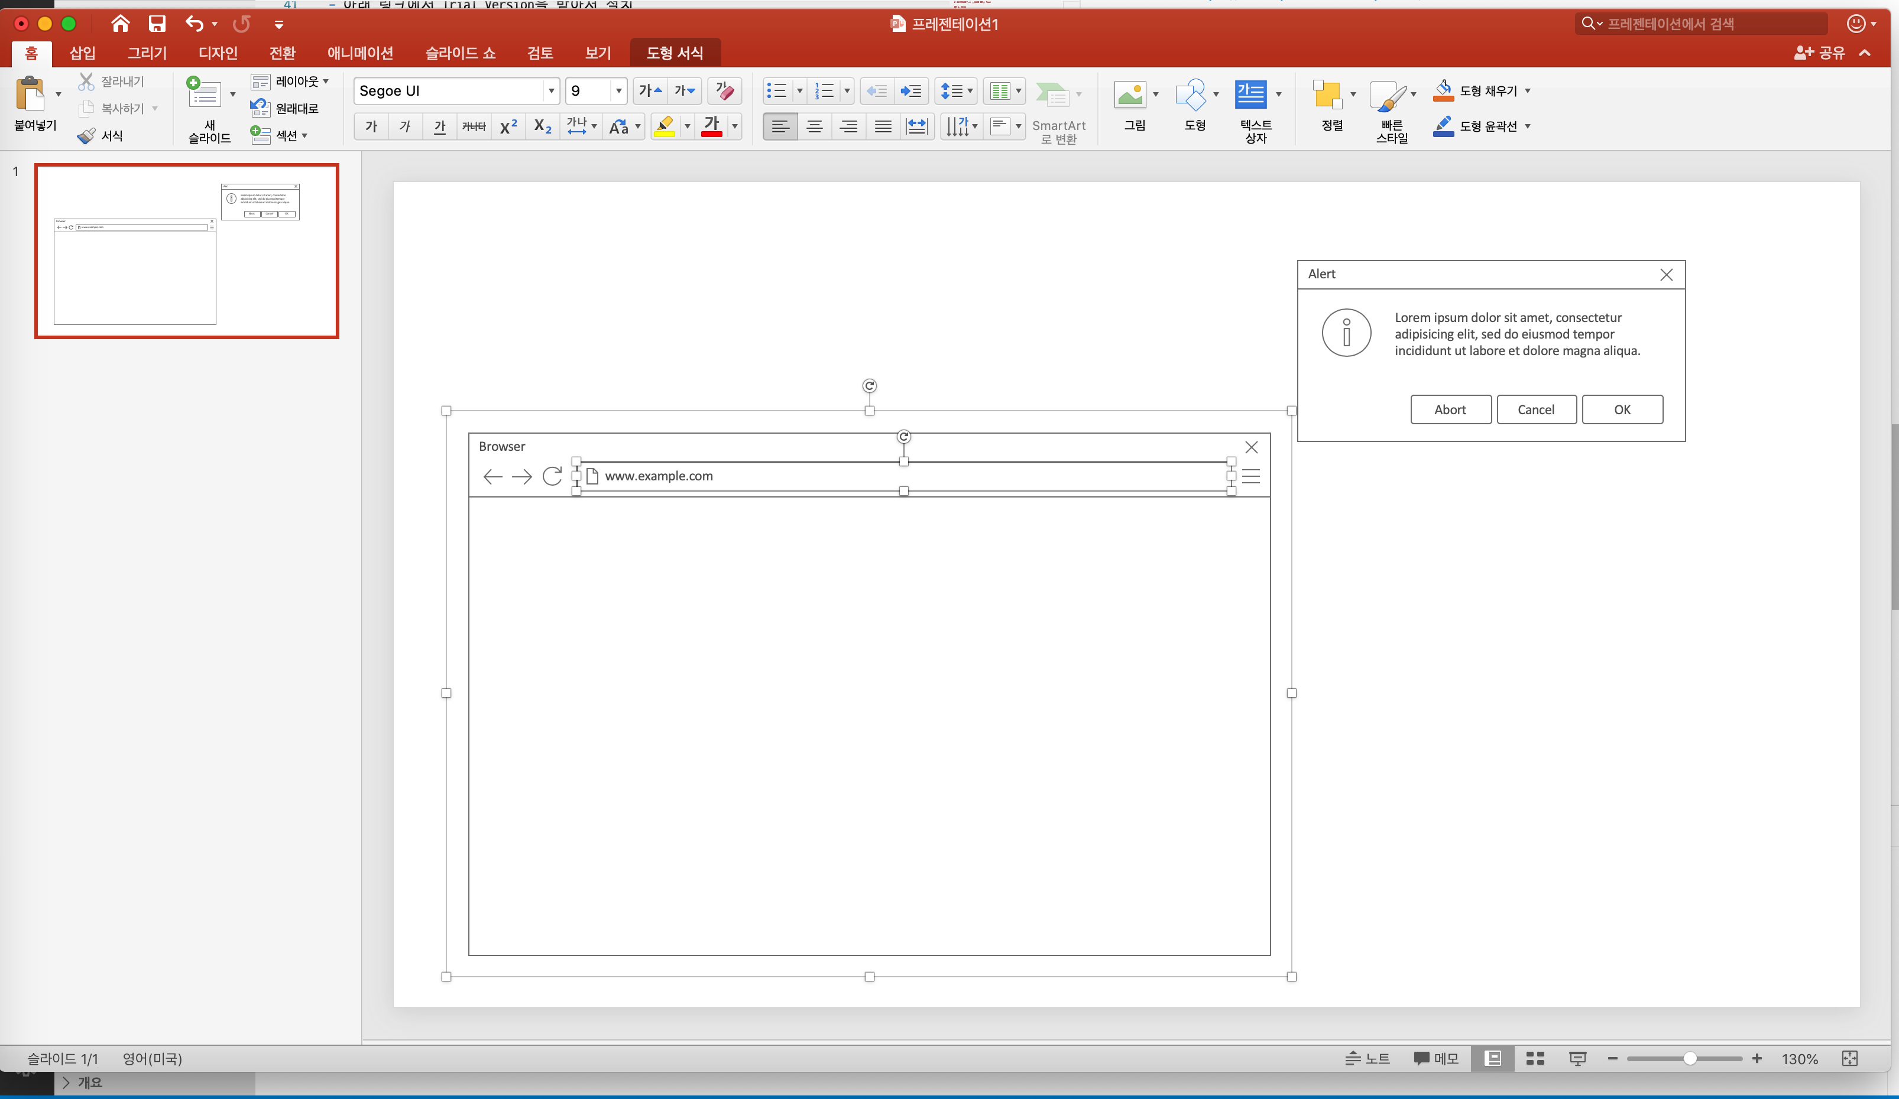1899x1099 pixels.
Task: Click the increase indent icon
Action: pyautogui.click(x=911, y=91)
